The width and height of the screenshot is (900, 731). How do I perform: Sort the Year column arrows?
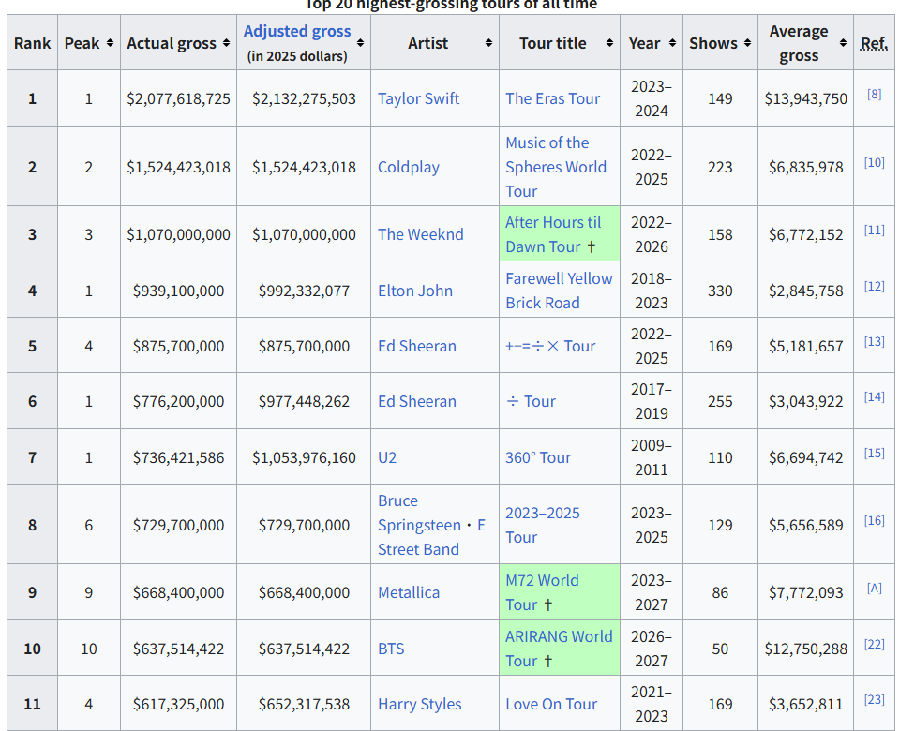pyautogui.click(x=672, y=44)
